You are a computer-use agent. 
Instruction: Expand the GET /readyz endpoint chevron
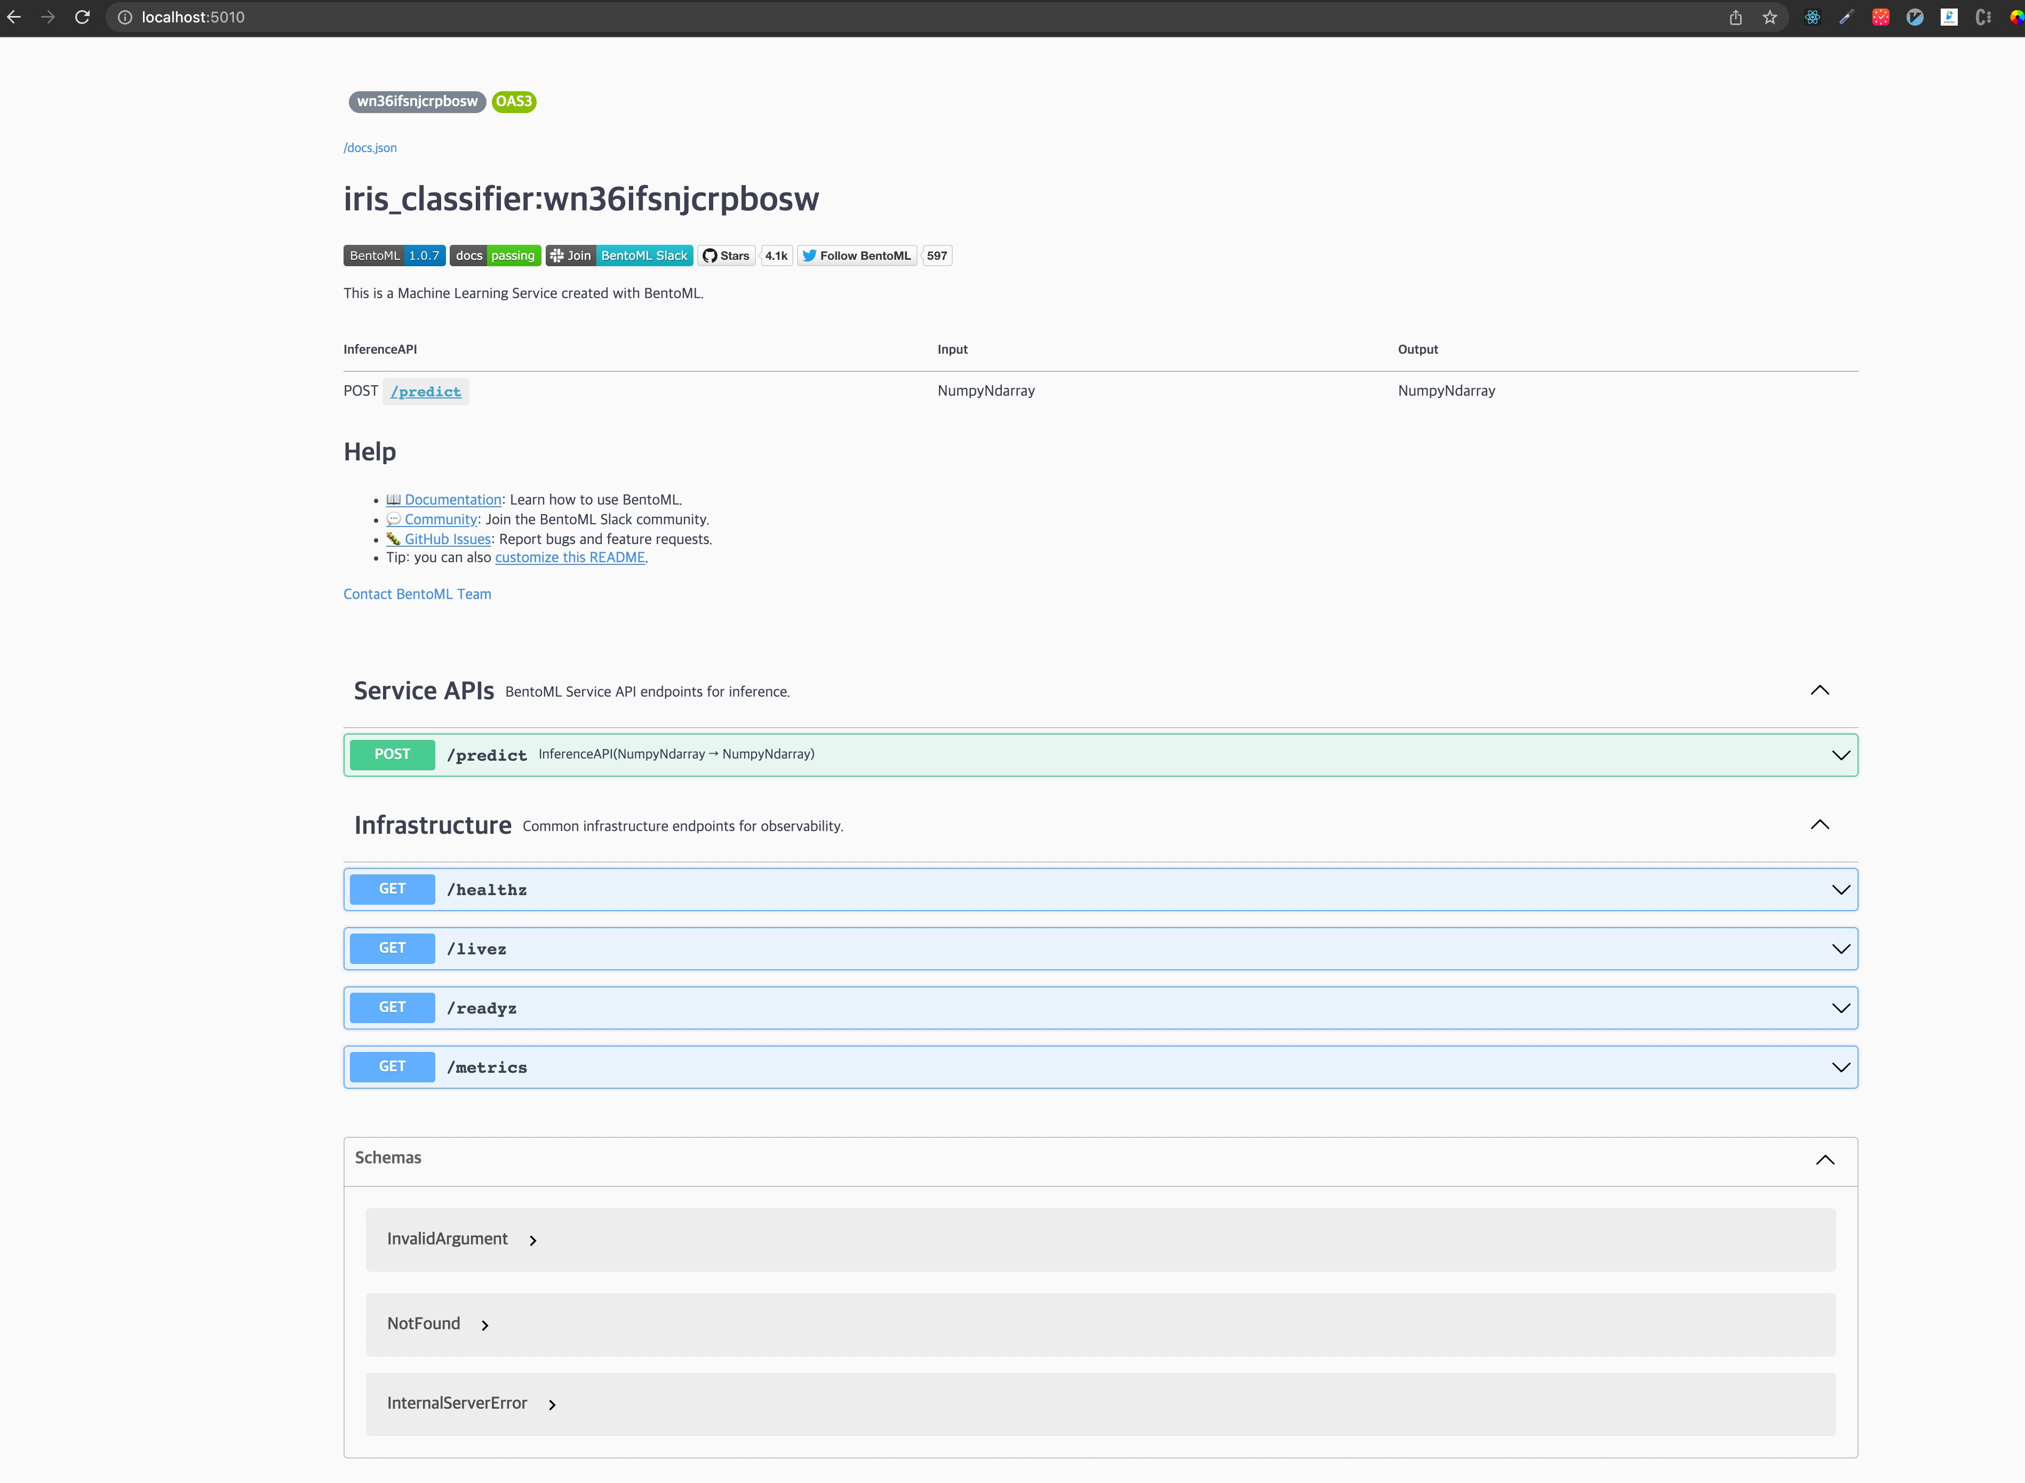tap(1841, 1008)
